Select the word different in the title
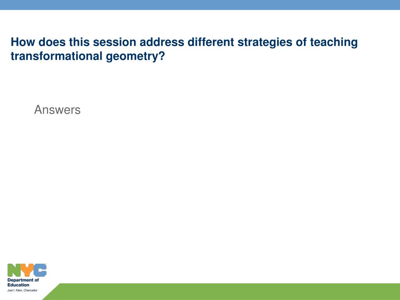The image size is (400, 300). [211, 42]
